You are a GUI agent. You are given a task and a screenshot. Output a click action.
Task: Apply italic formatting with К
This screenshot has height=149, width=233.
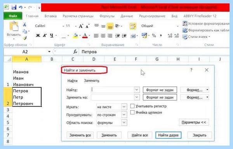[45, 36]
